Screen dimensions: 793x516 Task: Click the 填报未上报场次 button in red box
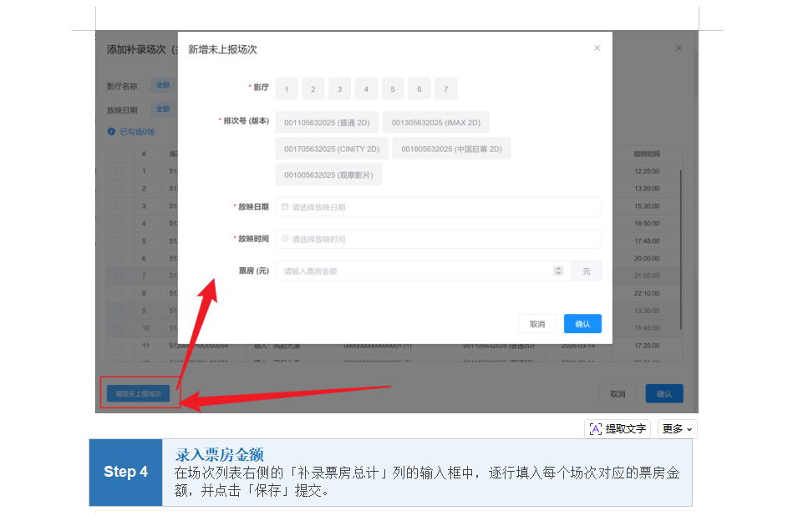(x=138, y=392)
